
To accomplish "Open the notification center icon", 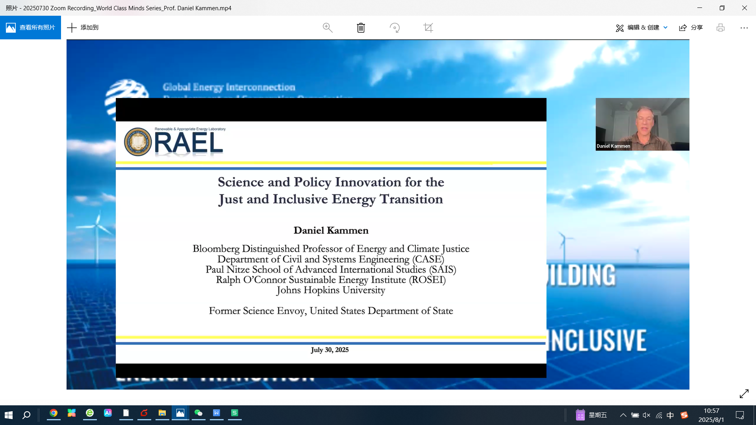I will [x=739, y=415].
